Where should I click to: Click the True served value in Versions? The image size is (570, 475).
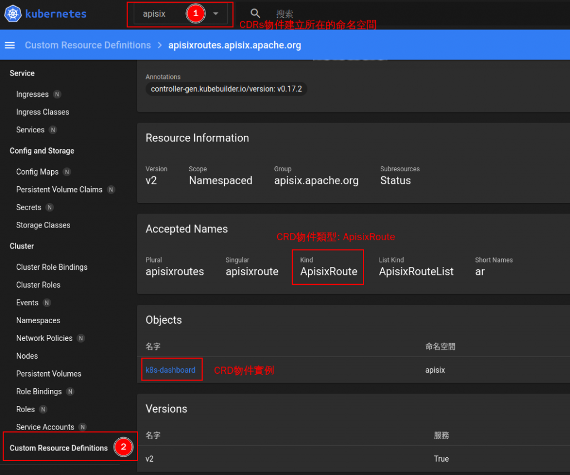[x=441, y=459]
